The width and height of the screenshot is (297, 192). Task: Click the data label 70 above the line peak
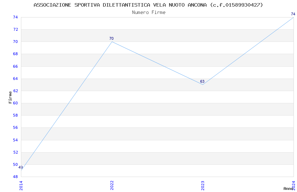(x=111, y=39)
